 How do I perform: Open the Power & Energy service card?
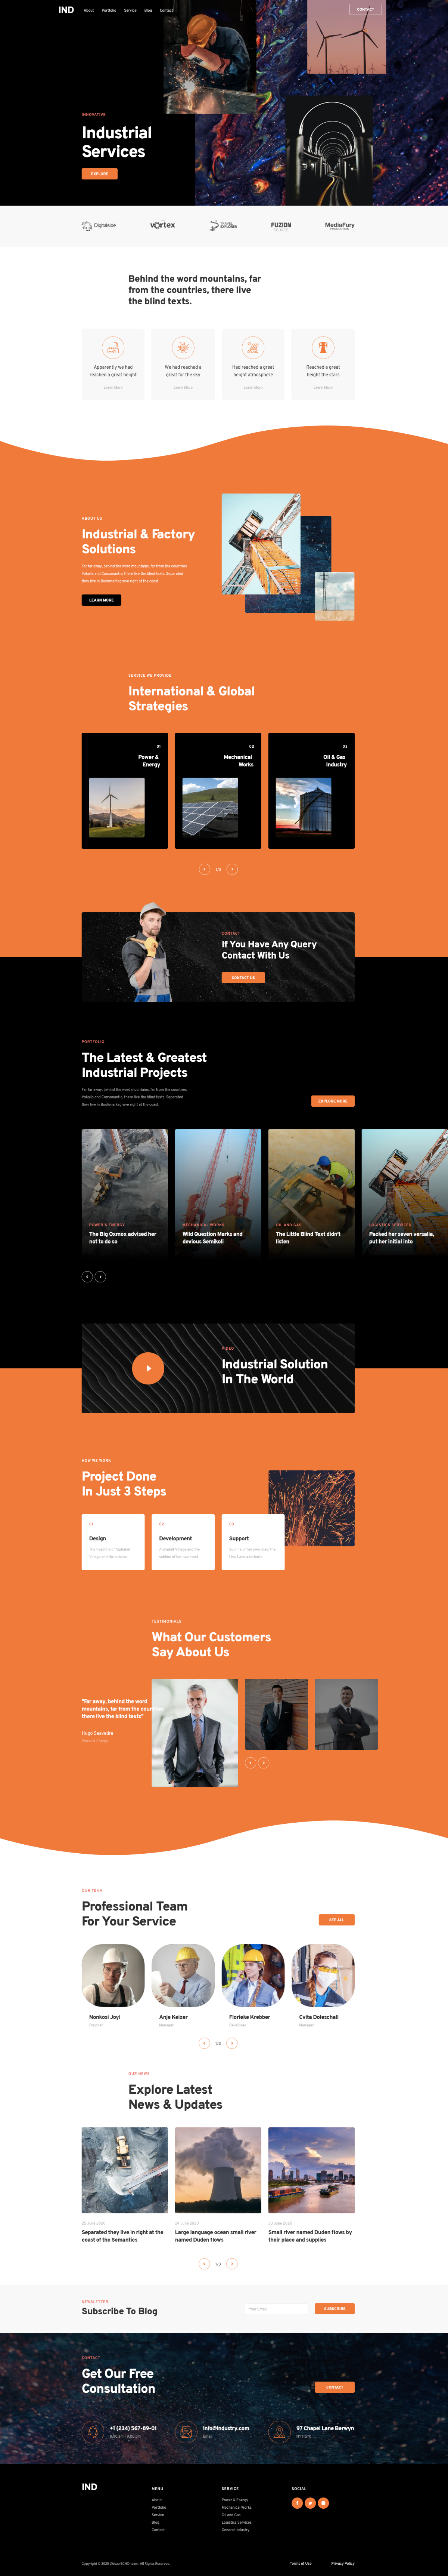point(125,791)
